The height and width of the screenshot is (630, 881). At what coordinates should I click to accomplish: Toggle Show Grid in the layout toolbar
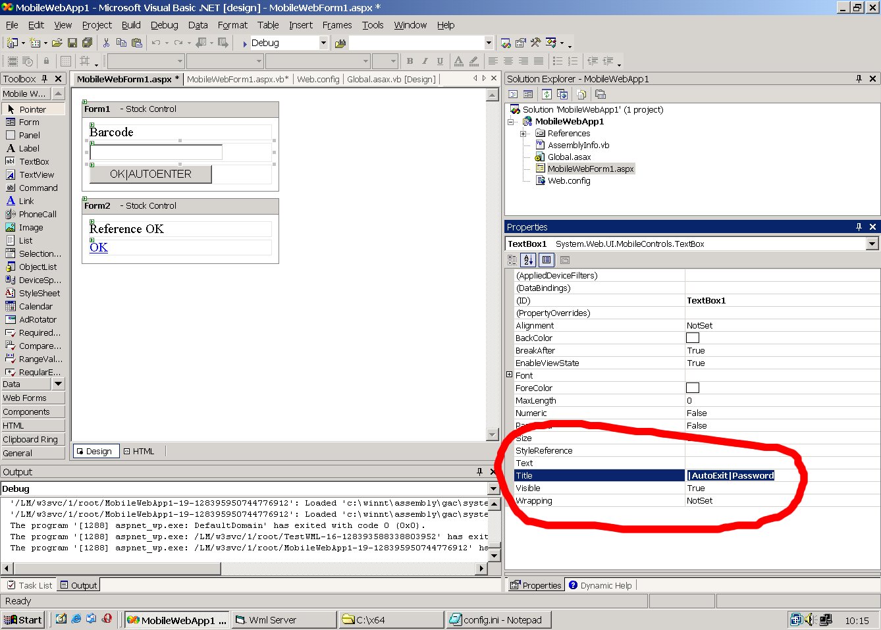click(x=65, y=61)
